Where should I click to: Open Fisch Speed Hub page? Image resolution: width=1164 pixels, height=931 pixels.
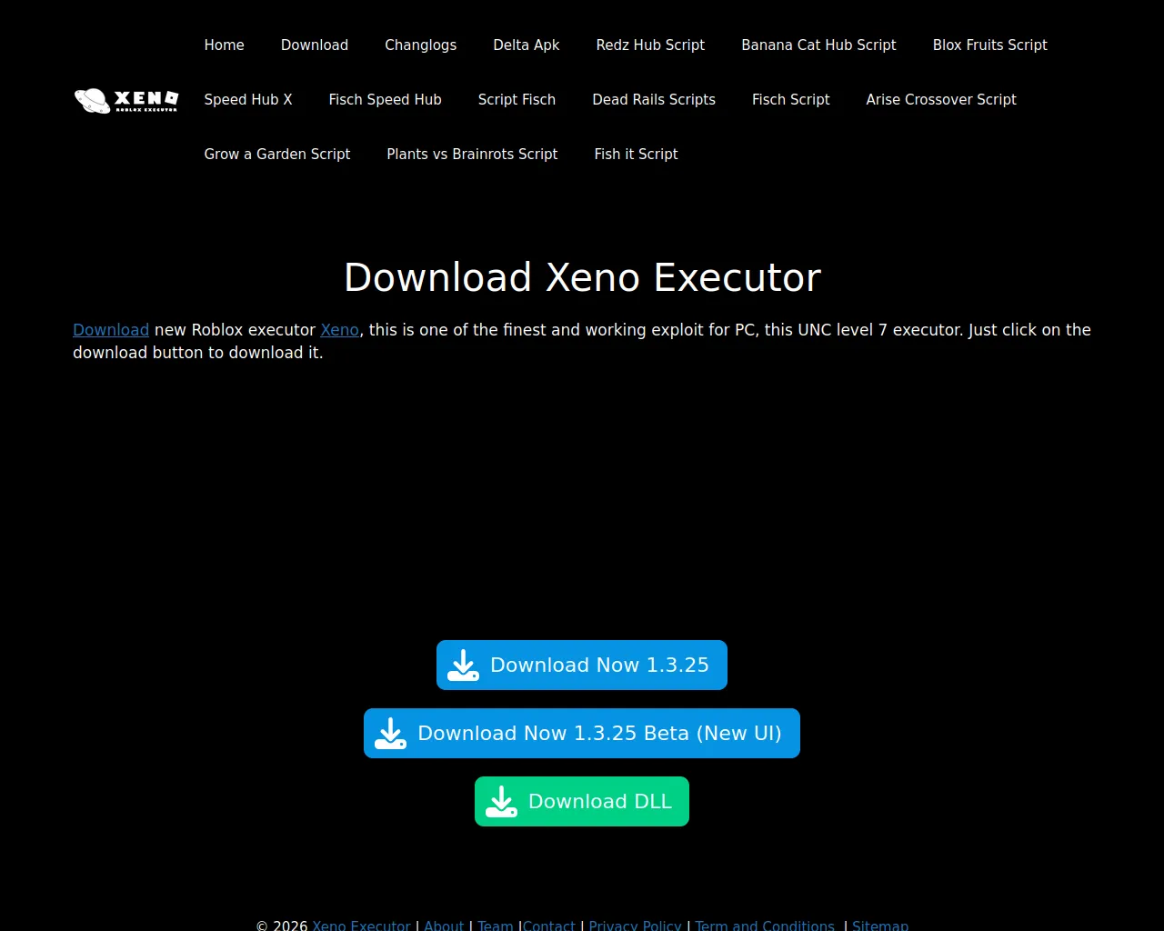[386, 100]
